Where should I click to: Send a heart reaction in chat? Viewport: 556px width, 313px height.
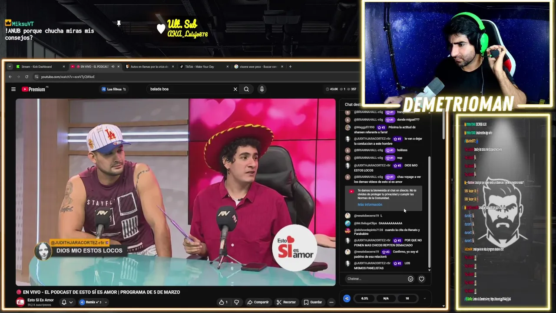pos(421,279)
